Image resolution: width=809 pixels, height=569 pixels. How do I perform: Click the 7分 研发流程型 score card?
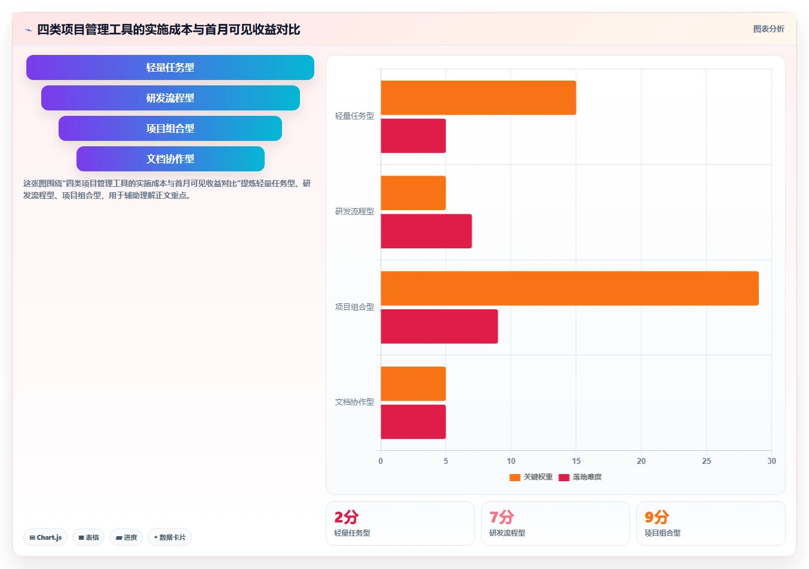pos(556,523)
